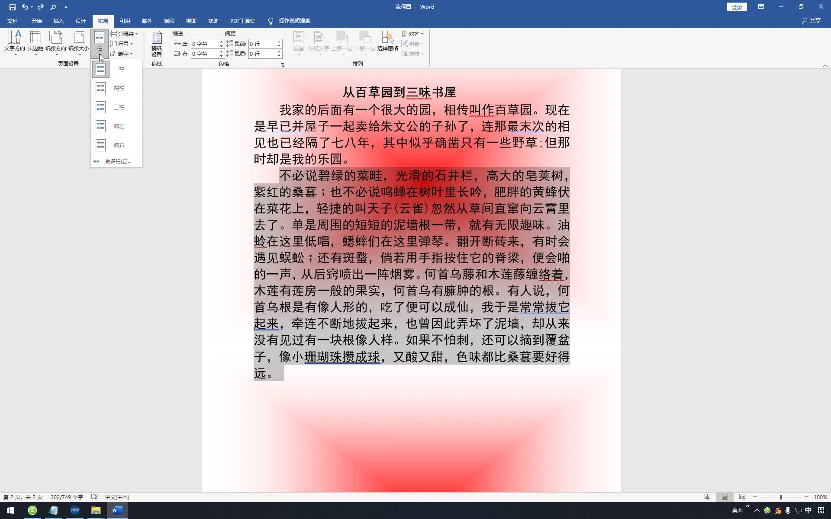Select the 一栏 one-column layout

[x=116, y=69]
